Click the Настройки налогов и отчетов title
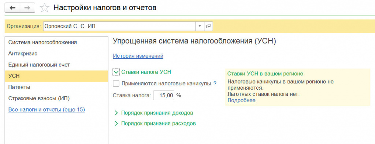 [105, 8]
